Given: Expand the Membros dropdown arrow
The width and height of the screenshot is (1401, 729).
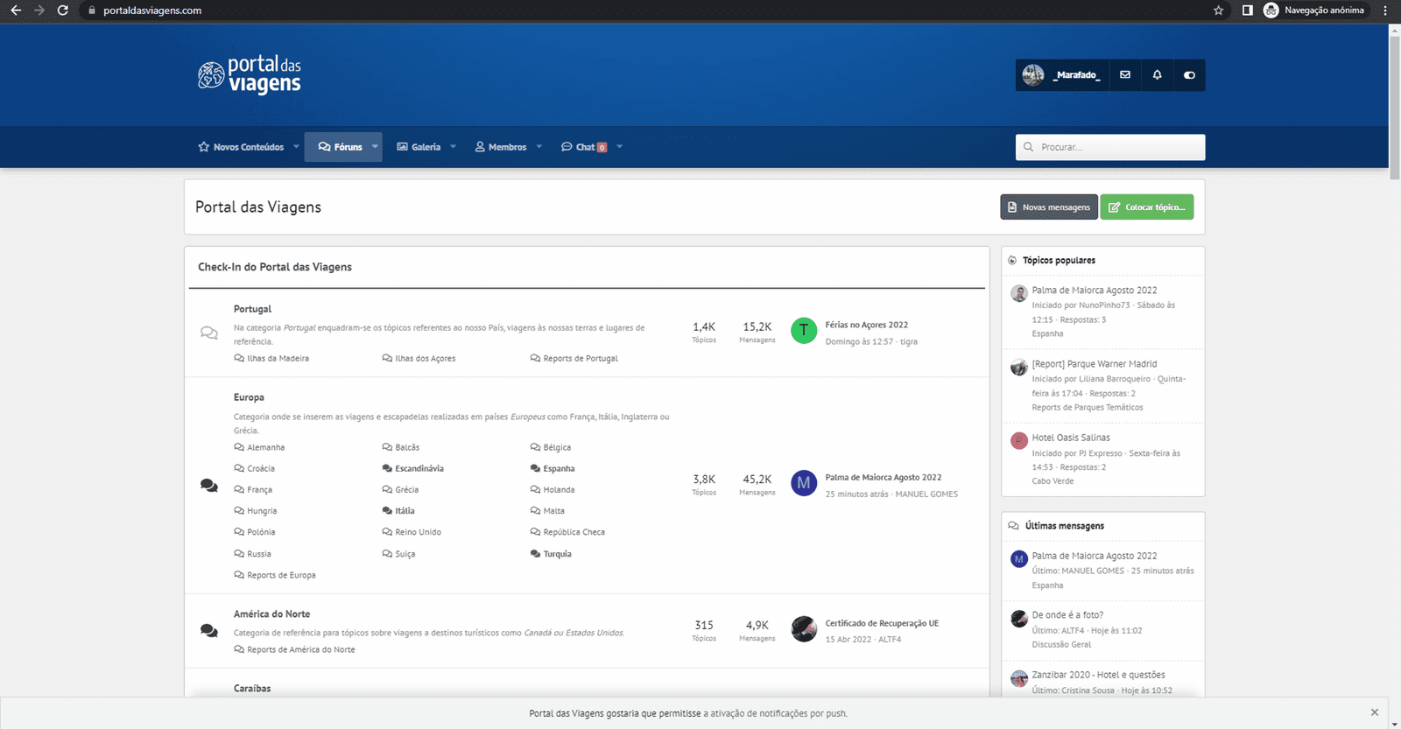Looking at the screenshot, I should tap(539, 147).
